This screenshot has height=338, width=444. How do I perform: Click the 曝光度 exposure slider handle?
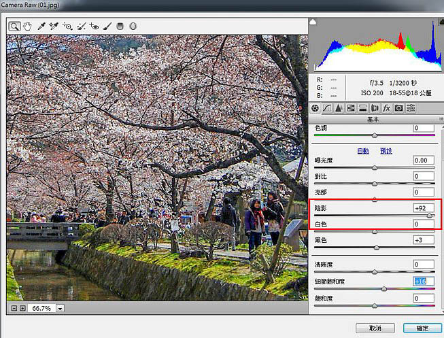pyautogui.click(x=375, y=168)
